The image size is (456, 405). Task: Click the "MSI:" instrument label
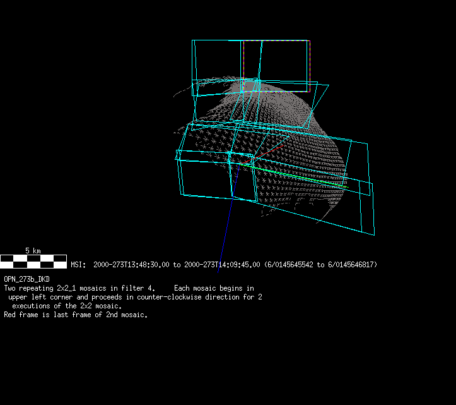(x=78, y=265)
